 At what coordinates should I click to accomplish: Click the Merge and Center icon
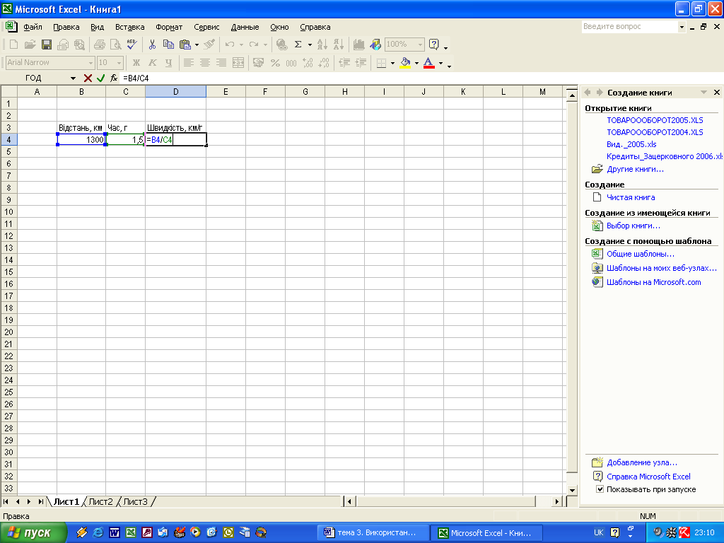238,63
